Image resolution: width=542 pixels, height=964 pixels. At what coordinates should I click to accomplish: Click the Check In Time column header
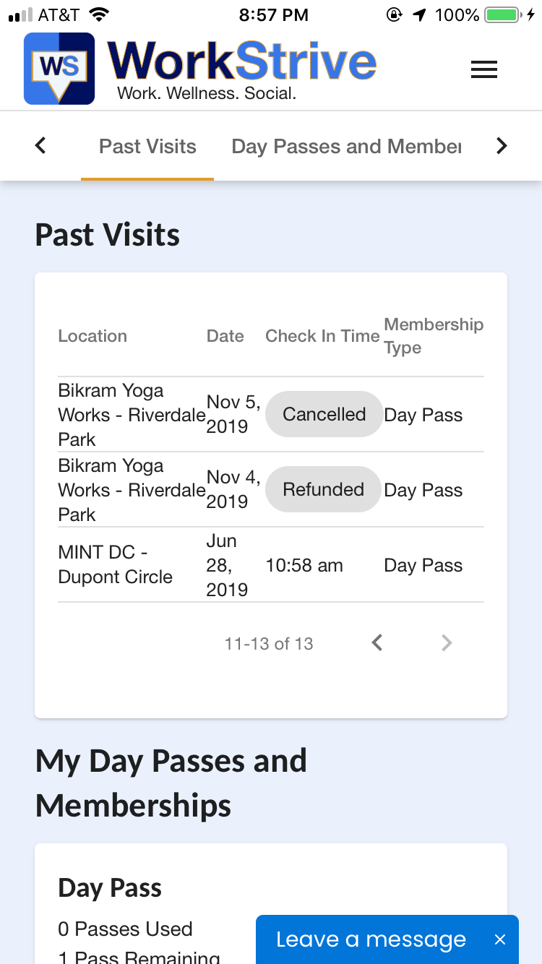pos(322,336)
